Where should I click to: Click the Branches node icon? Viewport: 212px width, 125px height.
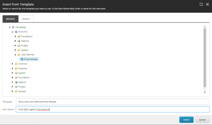[x=16, y=32]
